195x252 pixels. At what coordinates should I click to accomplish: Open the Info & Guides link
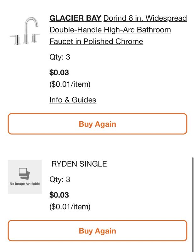[73, 100]
